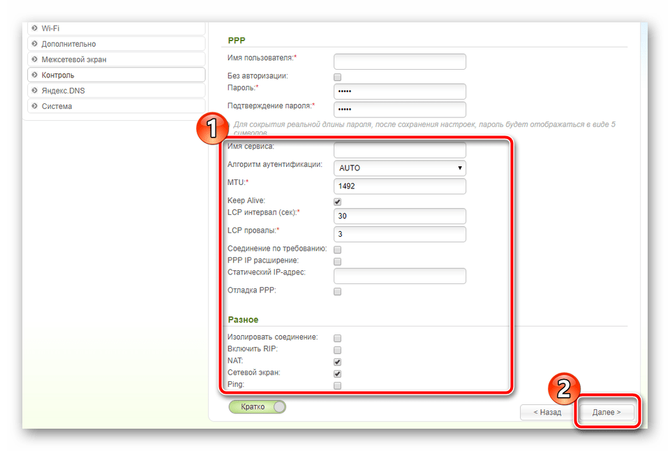Click arrow icon beside Яндекс.DNS
670x451 pixels.
click(x=35, y=90)
